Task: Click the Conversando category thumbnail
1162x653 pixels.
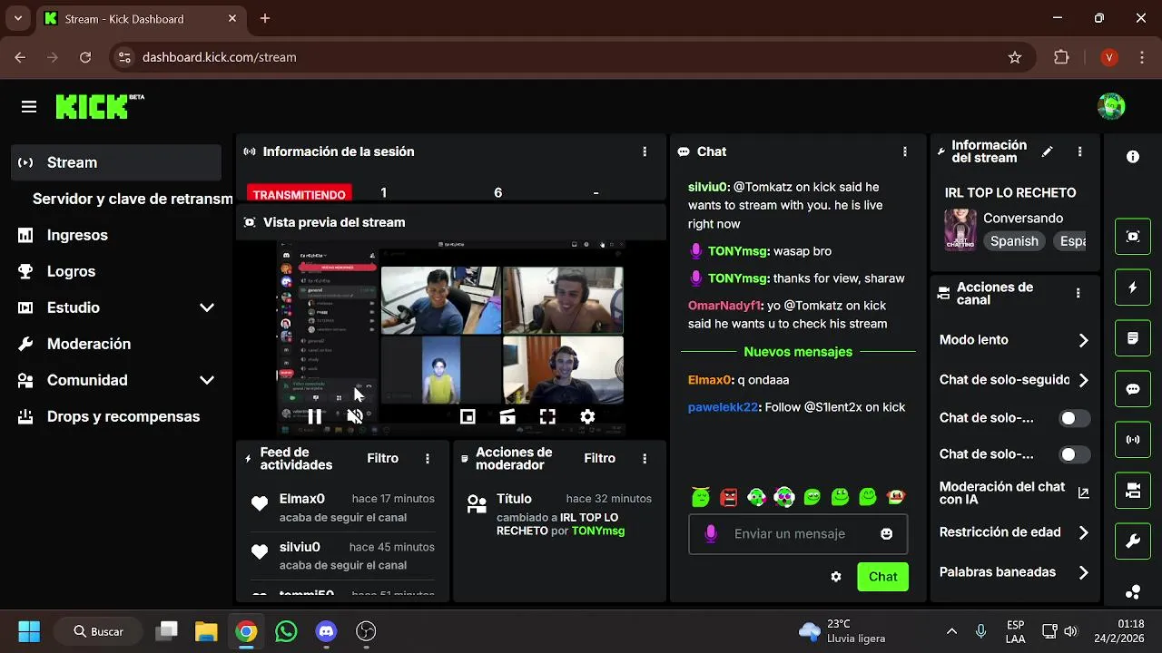Action: [x=960, y=229]
